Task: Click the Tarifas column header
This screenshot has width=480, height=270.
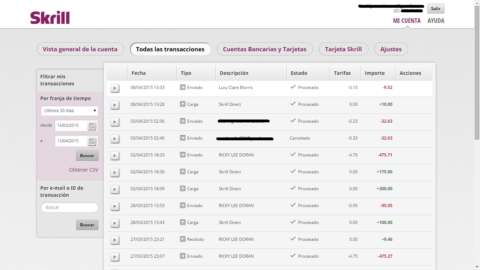Action: tap(345, 73)
